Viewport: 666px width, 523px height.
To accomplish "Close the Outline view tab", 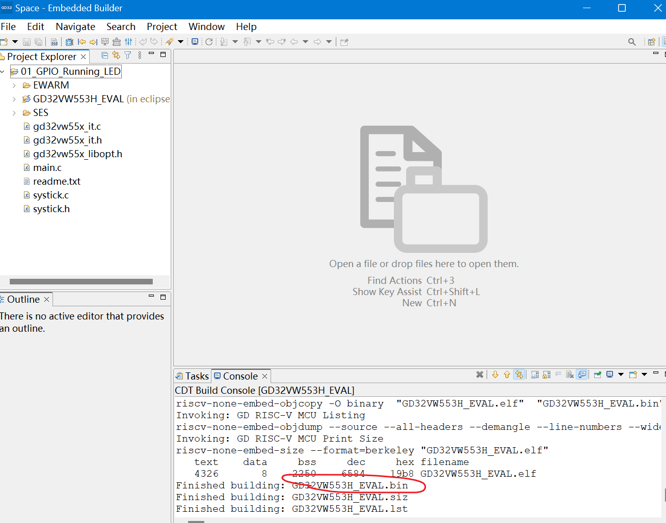I will tap(47, 300).
